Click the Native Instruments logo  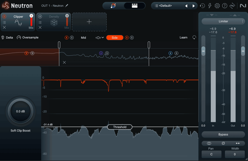click(243, 6)
